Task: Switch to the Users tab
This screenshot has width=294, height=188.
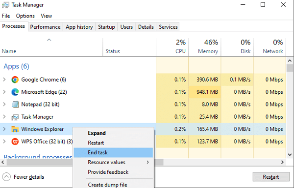Action: tap(126, 27)
